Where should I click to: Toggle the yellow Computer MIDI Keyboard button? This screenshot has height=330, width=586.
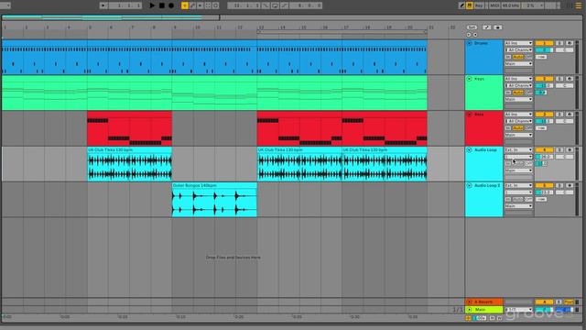[x=470, y=5]
